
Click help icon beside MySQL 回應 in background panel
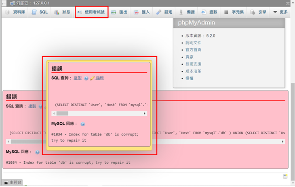click(38, 152)
